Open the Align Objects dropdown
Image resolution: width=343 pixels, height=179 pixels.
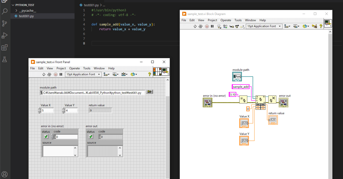point(287,26)
